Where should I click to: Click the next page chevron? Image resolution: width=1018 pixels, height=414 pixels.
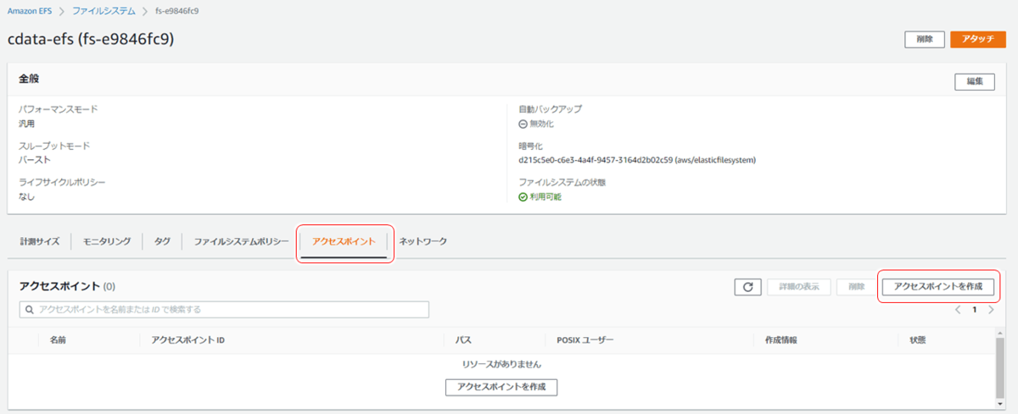click(990, 310)
